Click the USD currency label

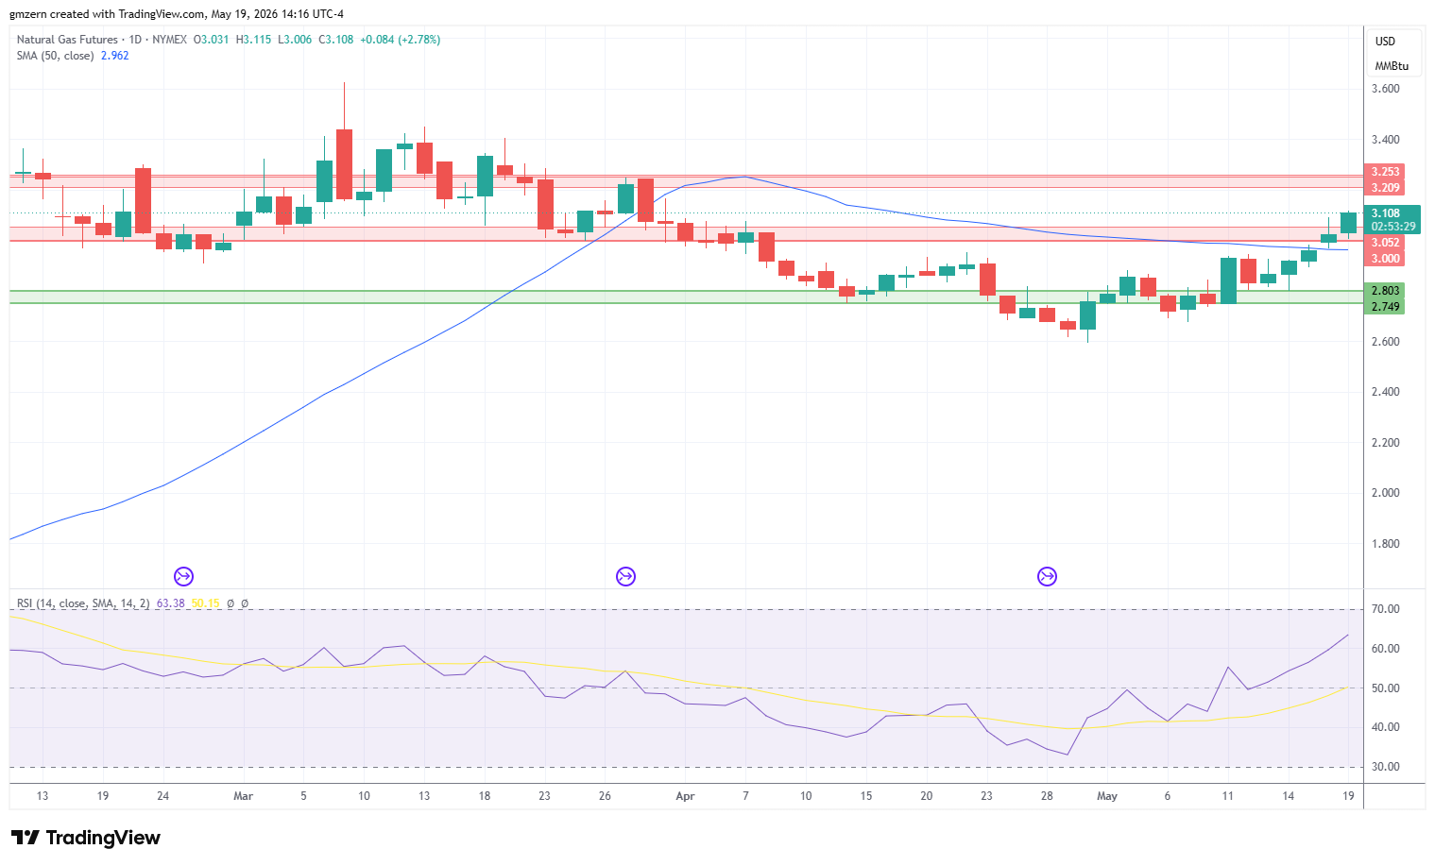(x=1385, y=42)
